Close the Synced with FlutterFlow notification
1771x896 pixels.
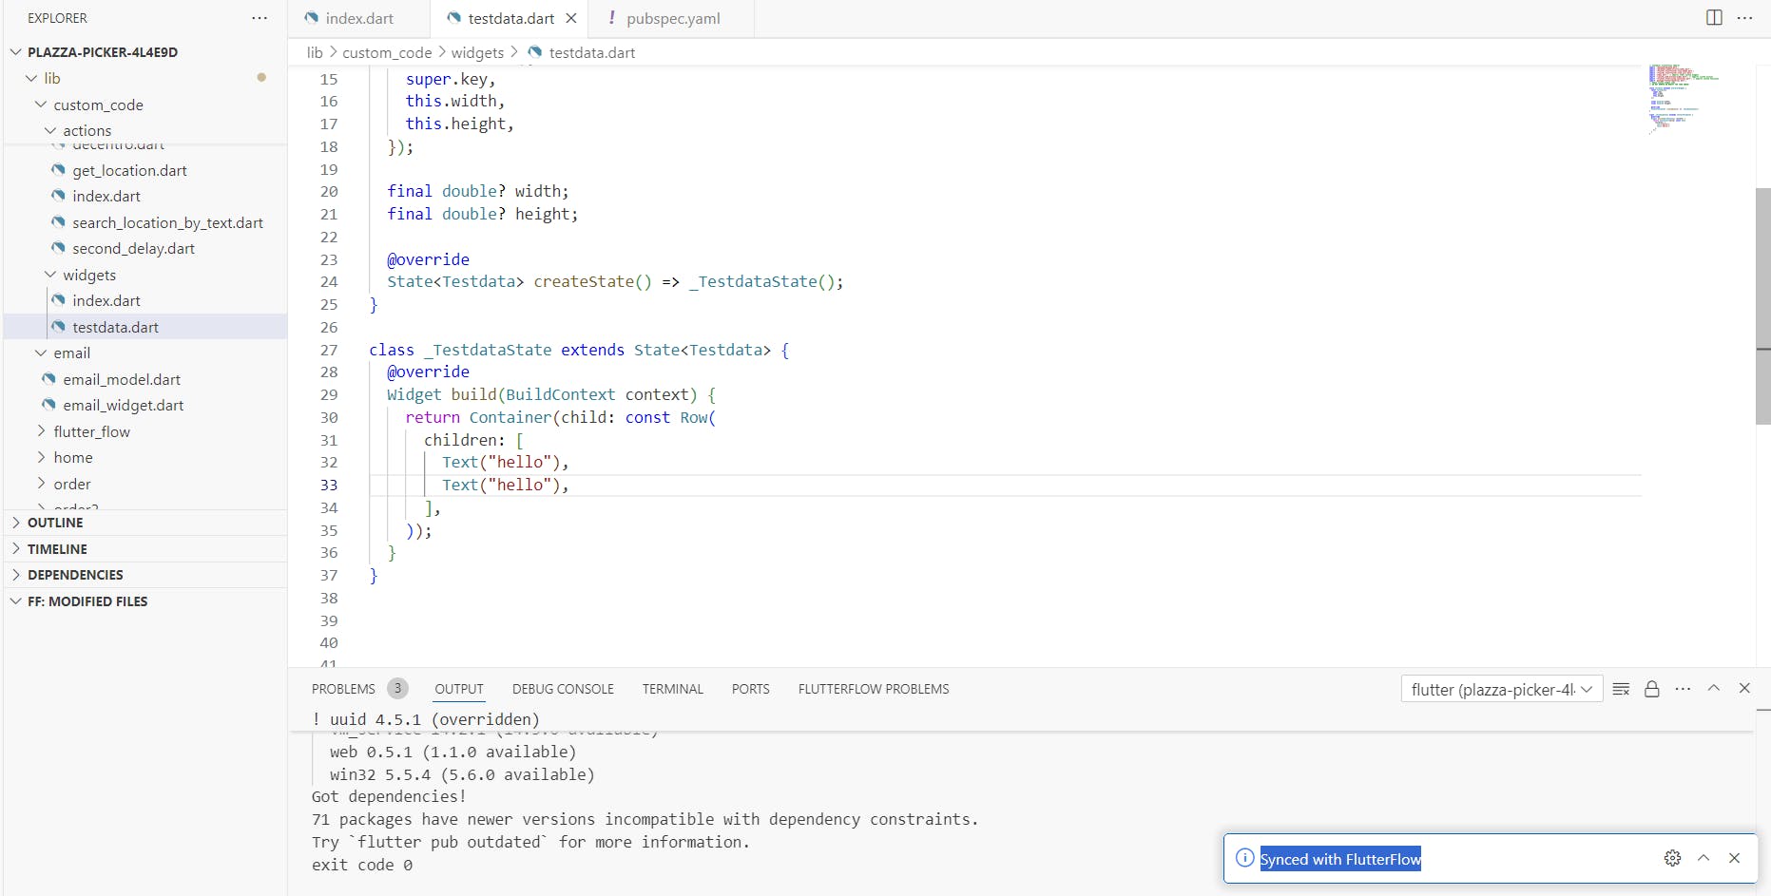[1734, 858]
